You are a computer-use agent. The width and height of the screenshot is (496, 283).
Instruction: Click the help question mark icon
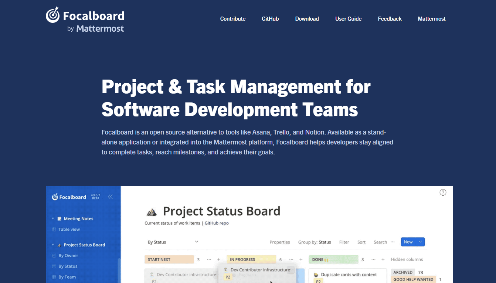(443, 192)
